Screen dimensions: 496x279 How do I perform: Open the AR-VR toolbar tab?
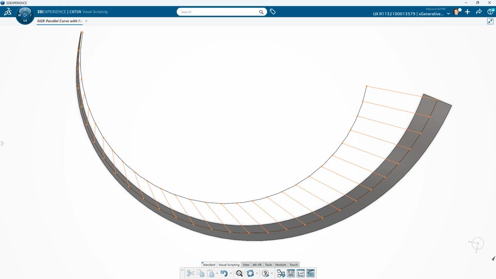[x=257, y=265]
